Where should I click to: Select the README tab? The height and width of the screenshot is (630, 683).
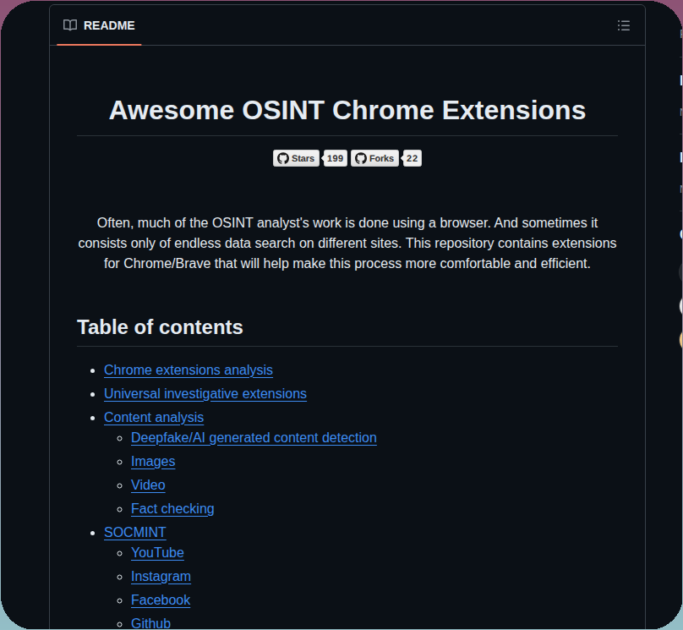(99, 25)
